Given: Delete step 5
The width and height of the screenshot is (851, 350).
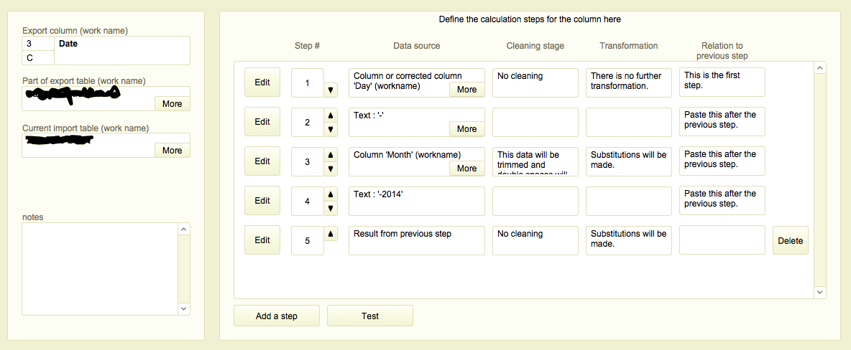Looking at the screenshot, I should (790, 240).
